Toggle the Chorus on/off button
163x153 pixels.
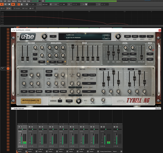pyautogui.click(x=60, y=101)
